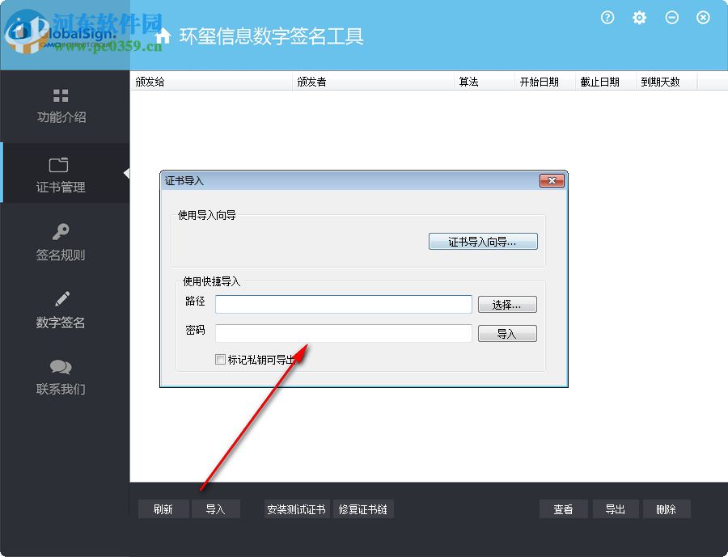Launch the 证书导入向导... wizard
Image resolution: width=728 pixels, height=557 pixels.
483,241
